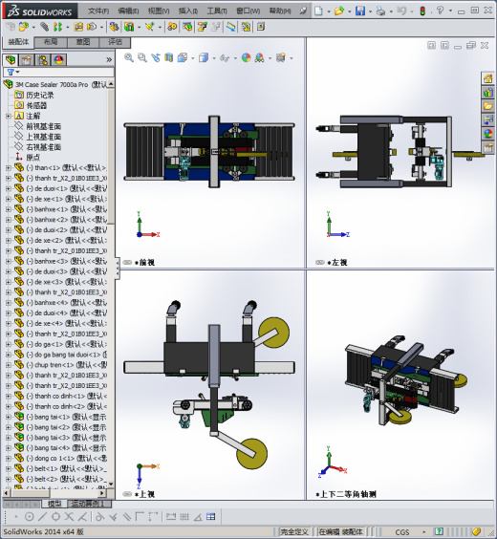Open the 窗口(W) menu
Image resolution: width=497 pixels, height=539 pixels.
[248, 11]
